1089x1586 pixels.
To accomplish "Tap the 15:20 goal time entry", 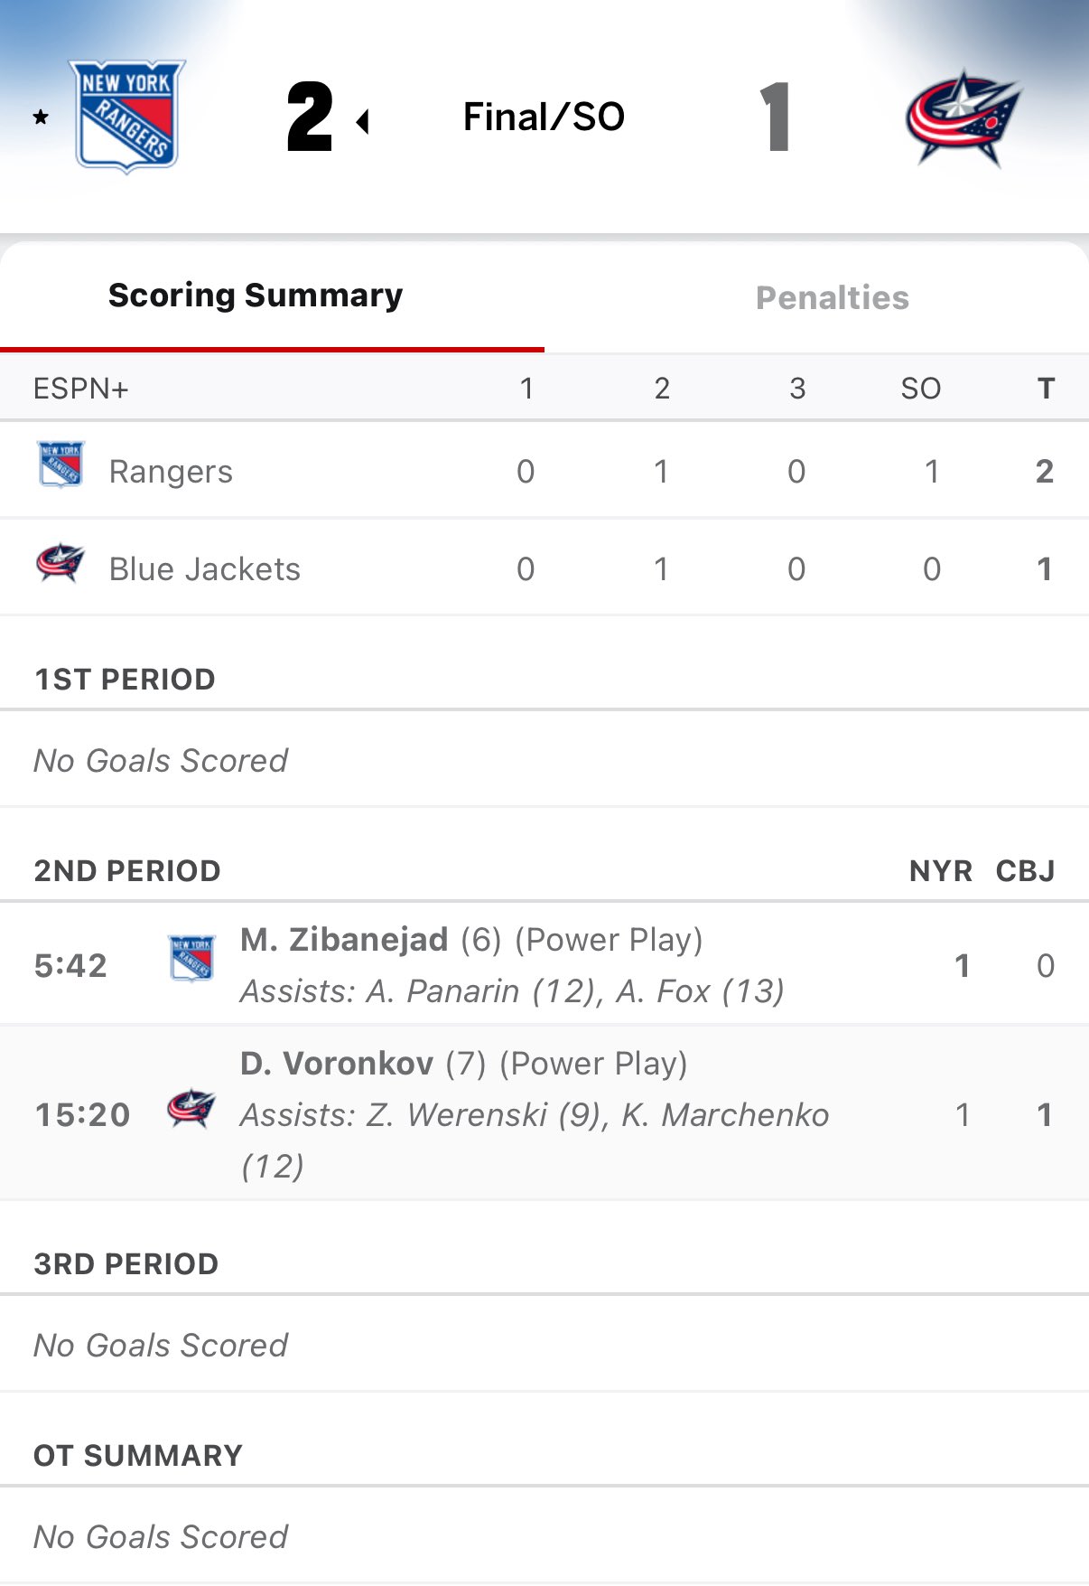I will pos(82,1115).
